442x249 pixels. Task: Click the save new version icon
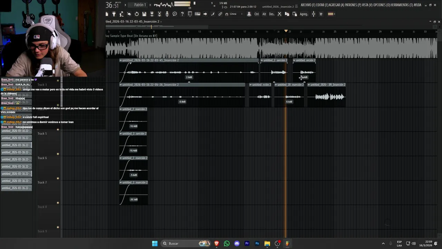(152, 14)
